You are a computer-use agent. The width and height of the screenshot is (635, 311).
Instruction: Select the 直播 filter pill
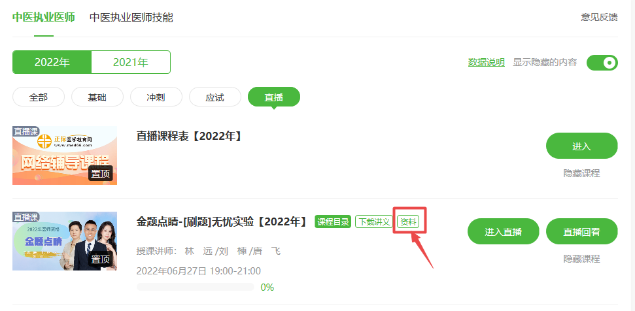point(274,97)
